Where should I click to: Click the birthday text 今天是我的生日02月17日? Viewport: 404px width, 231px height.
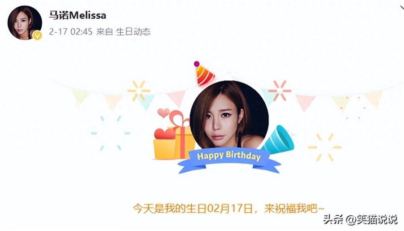(x=193, y=208)
